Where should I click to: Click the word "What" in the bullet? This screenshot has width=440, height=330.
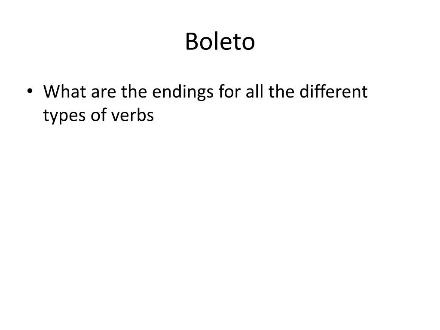64,92
